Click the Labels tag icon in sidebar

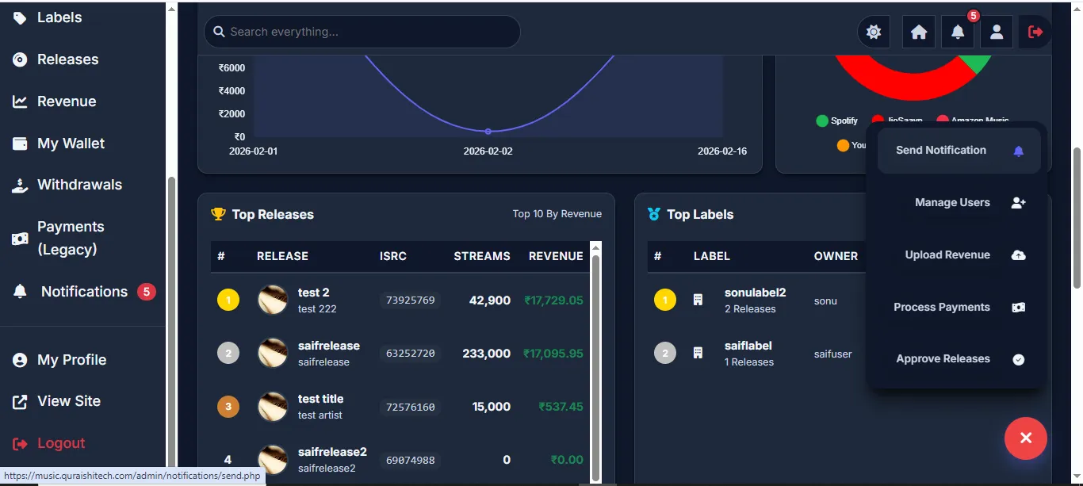(x=20, y=17)
